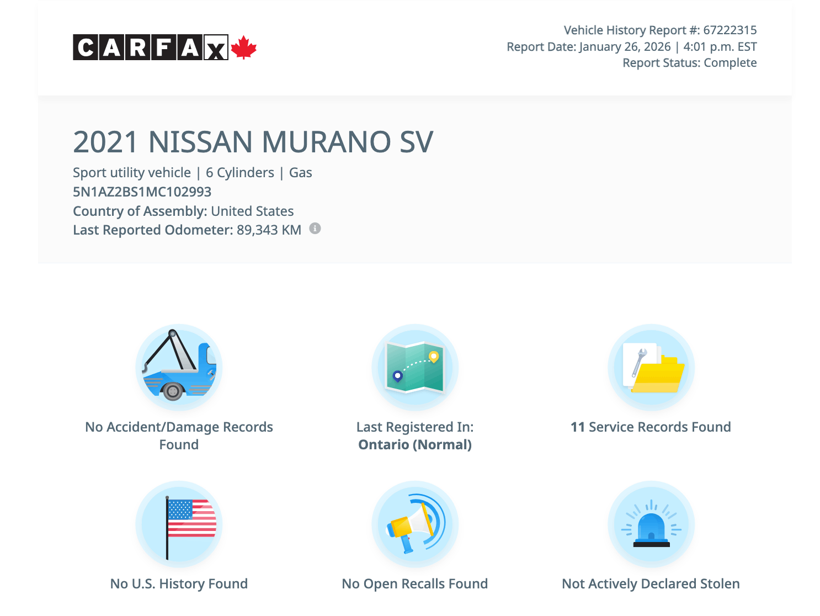Select No Open Recalls Found label
This screenshot has height=616, width=820.
tap(415, 584)
